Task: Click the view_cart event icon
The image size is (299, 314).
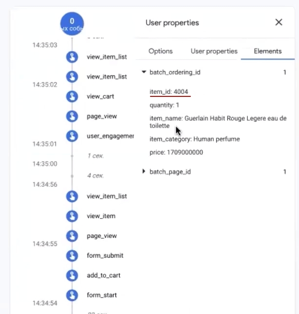Action: point(72,96)
